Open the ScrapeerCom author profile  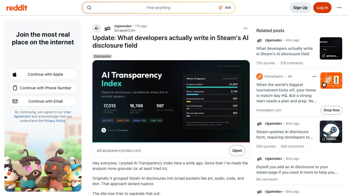pos(125,30)
